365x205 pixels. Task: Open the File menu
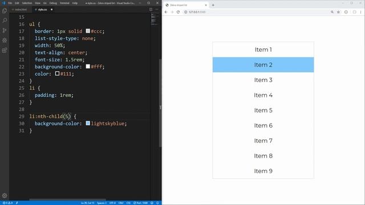(x=10, y=3)
